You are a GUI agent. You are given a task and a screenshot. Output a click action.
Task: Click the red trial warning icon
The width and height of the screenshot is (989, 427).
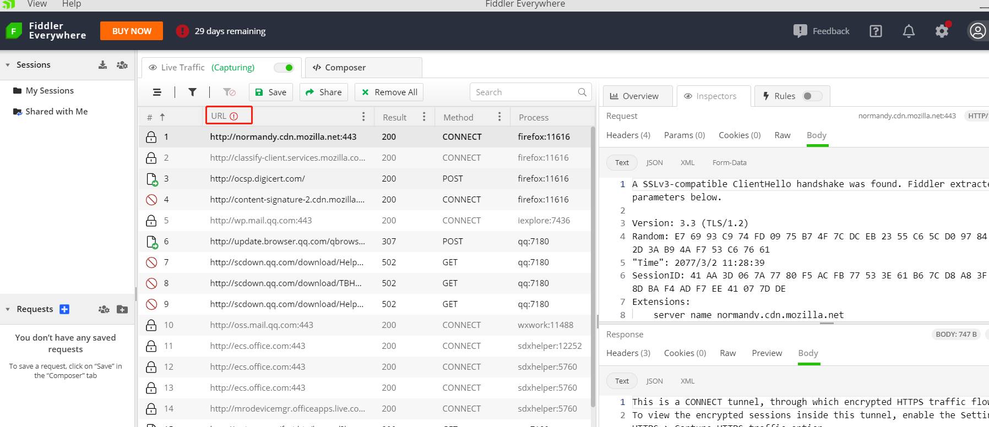[182, 31]
